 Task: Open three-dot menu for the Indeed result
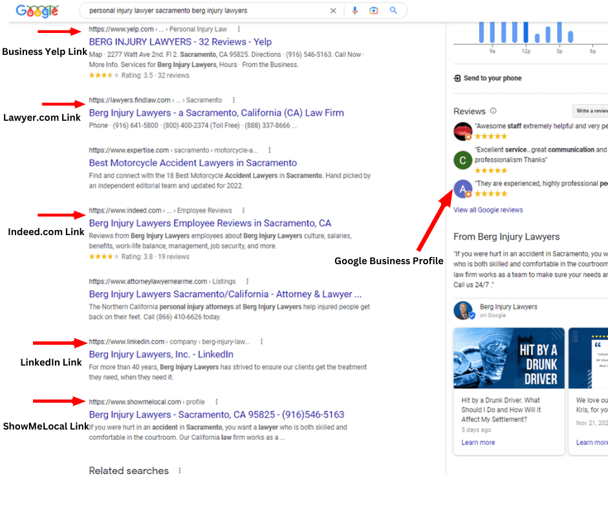coord(243,211)
